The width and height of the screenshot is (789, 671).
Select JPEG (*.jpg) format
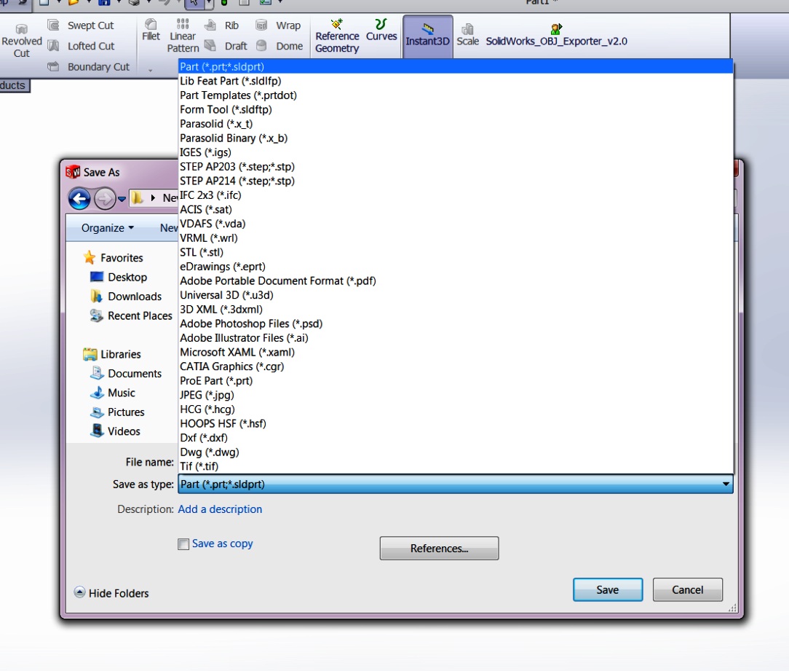click(x=456, y=395)
